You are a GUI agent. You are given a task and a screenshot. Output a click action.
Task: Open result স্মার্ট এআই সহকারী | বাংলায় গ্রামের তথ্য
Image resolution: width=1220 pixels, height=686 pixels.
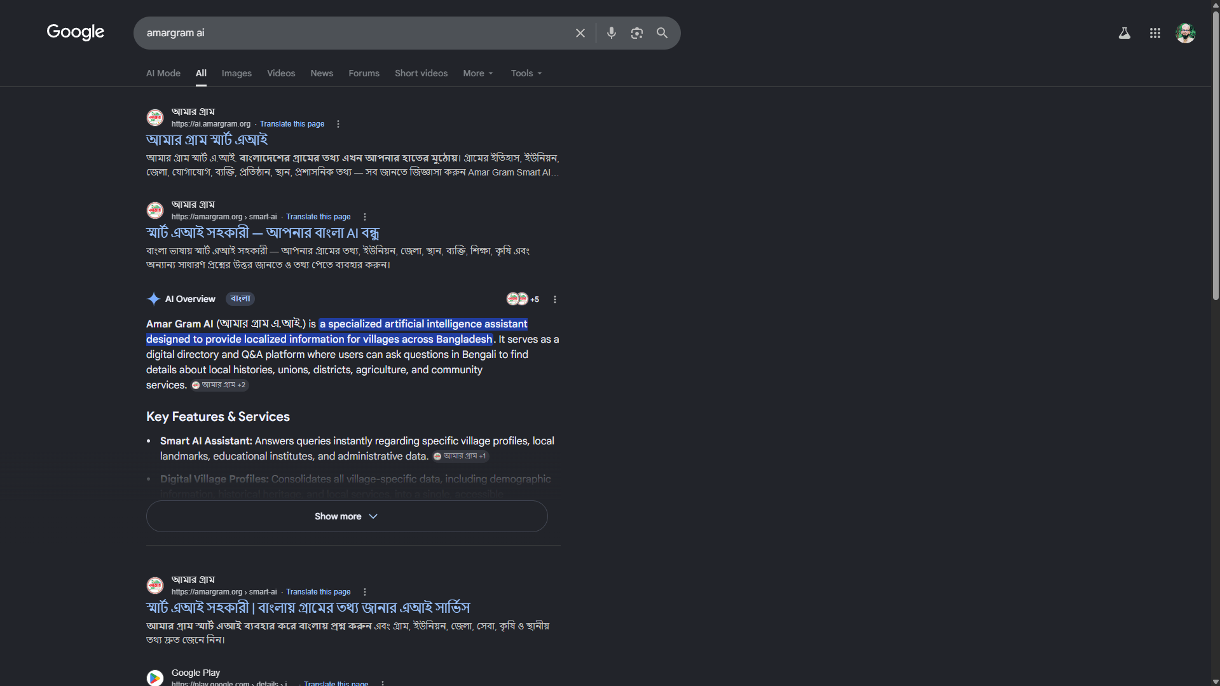click(x=308, y=608)
